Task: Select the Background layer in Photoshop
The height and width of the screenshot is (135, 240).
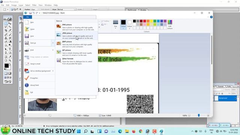Action: coord(225,98)
